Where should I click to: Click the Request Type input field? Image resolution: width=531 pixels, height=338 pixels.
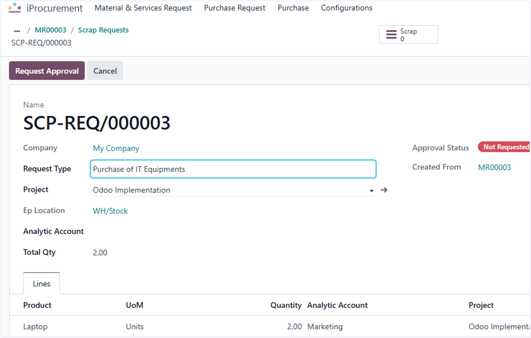pyautogui.click(x=233, y=169)
